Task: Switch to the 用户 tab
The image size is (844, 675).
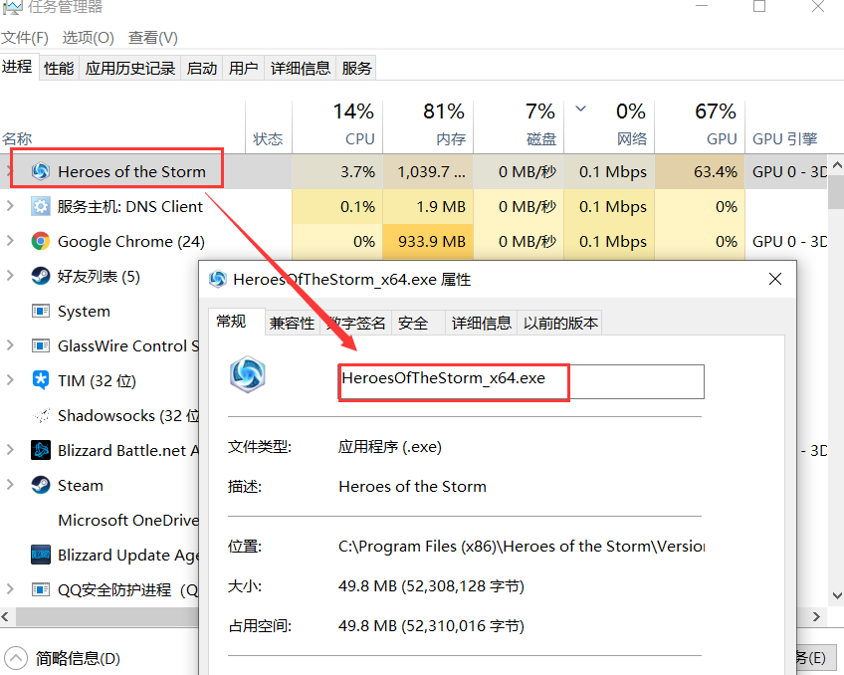Action: pyautogui.click(x=243, y=68)
